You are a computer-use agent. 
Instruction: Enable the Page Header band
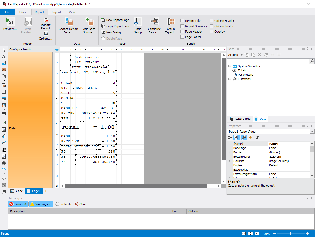click(x=182, y=32)
